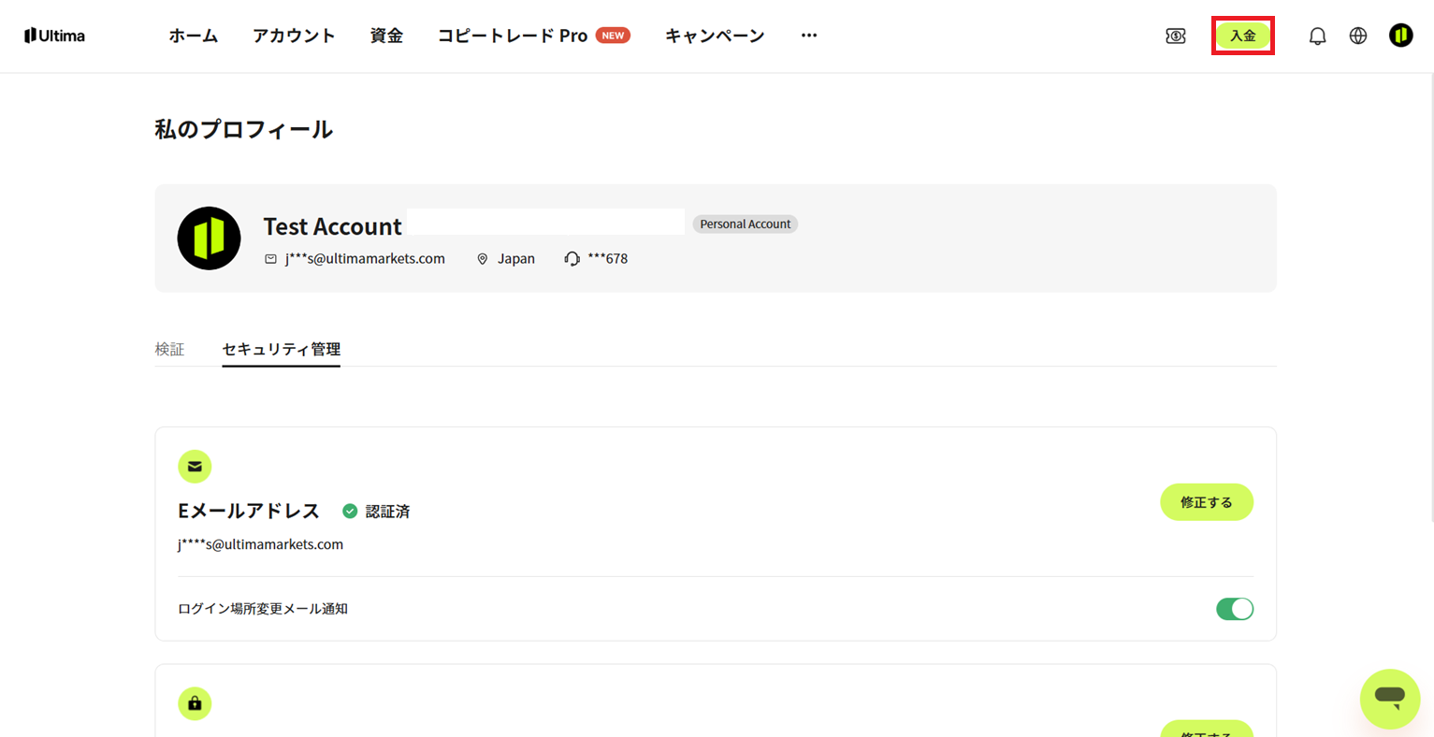Image resolution: width=1434 pixels, height=737 pixels.
Task: Open the user avatar menu in header
Action: (x=1400, y=36)
